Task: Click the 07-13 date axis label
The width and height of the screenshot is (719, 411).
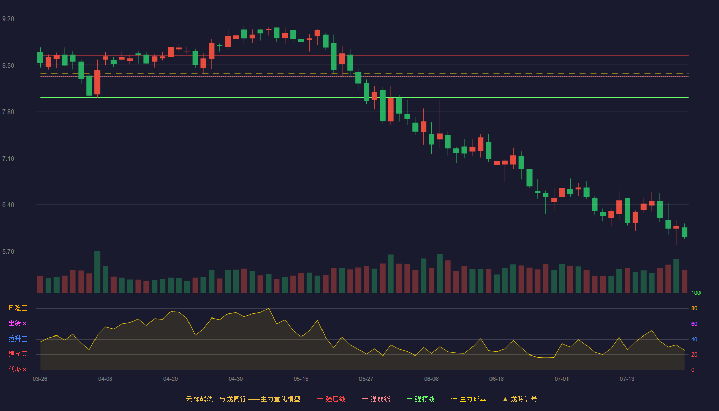Action: click(x=627, y=379)
